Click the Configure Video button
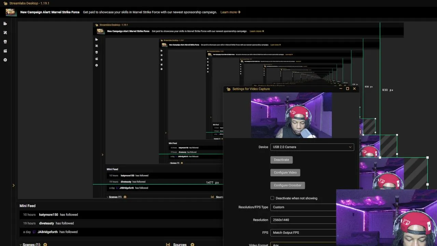This screenshot has width=437, height=246. pos(285,173)
